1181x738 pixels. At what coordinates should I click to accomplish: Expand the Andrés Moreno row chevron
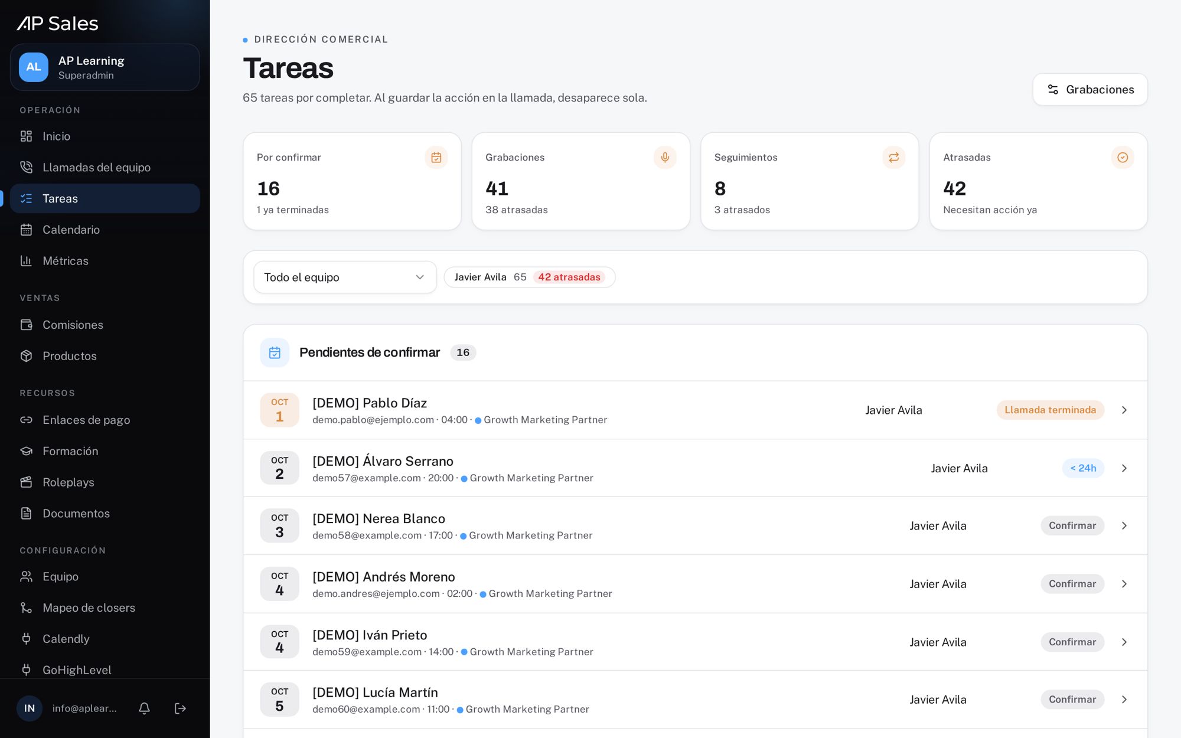(1124, 584)
